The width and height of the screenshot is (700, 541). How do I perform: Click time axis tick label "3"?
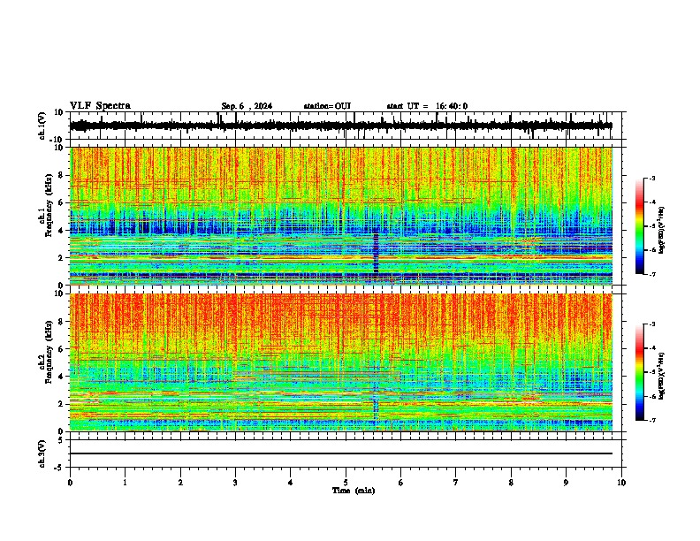(x=235, y=483)
